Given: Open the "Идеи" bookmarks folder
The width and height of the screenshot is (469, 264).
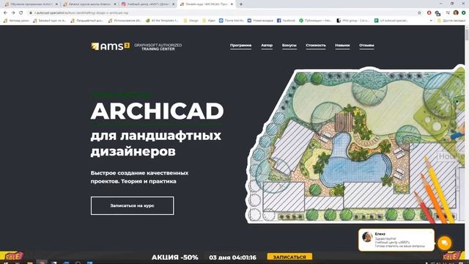Looking at the screenshot, I should pos(209,21).
